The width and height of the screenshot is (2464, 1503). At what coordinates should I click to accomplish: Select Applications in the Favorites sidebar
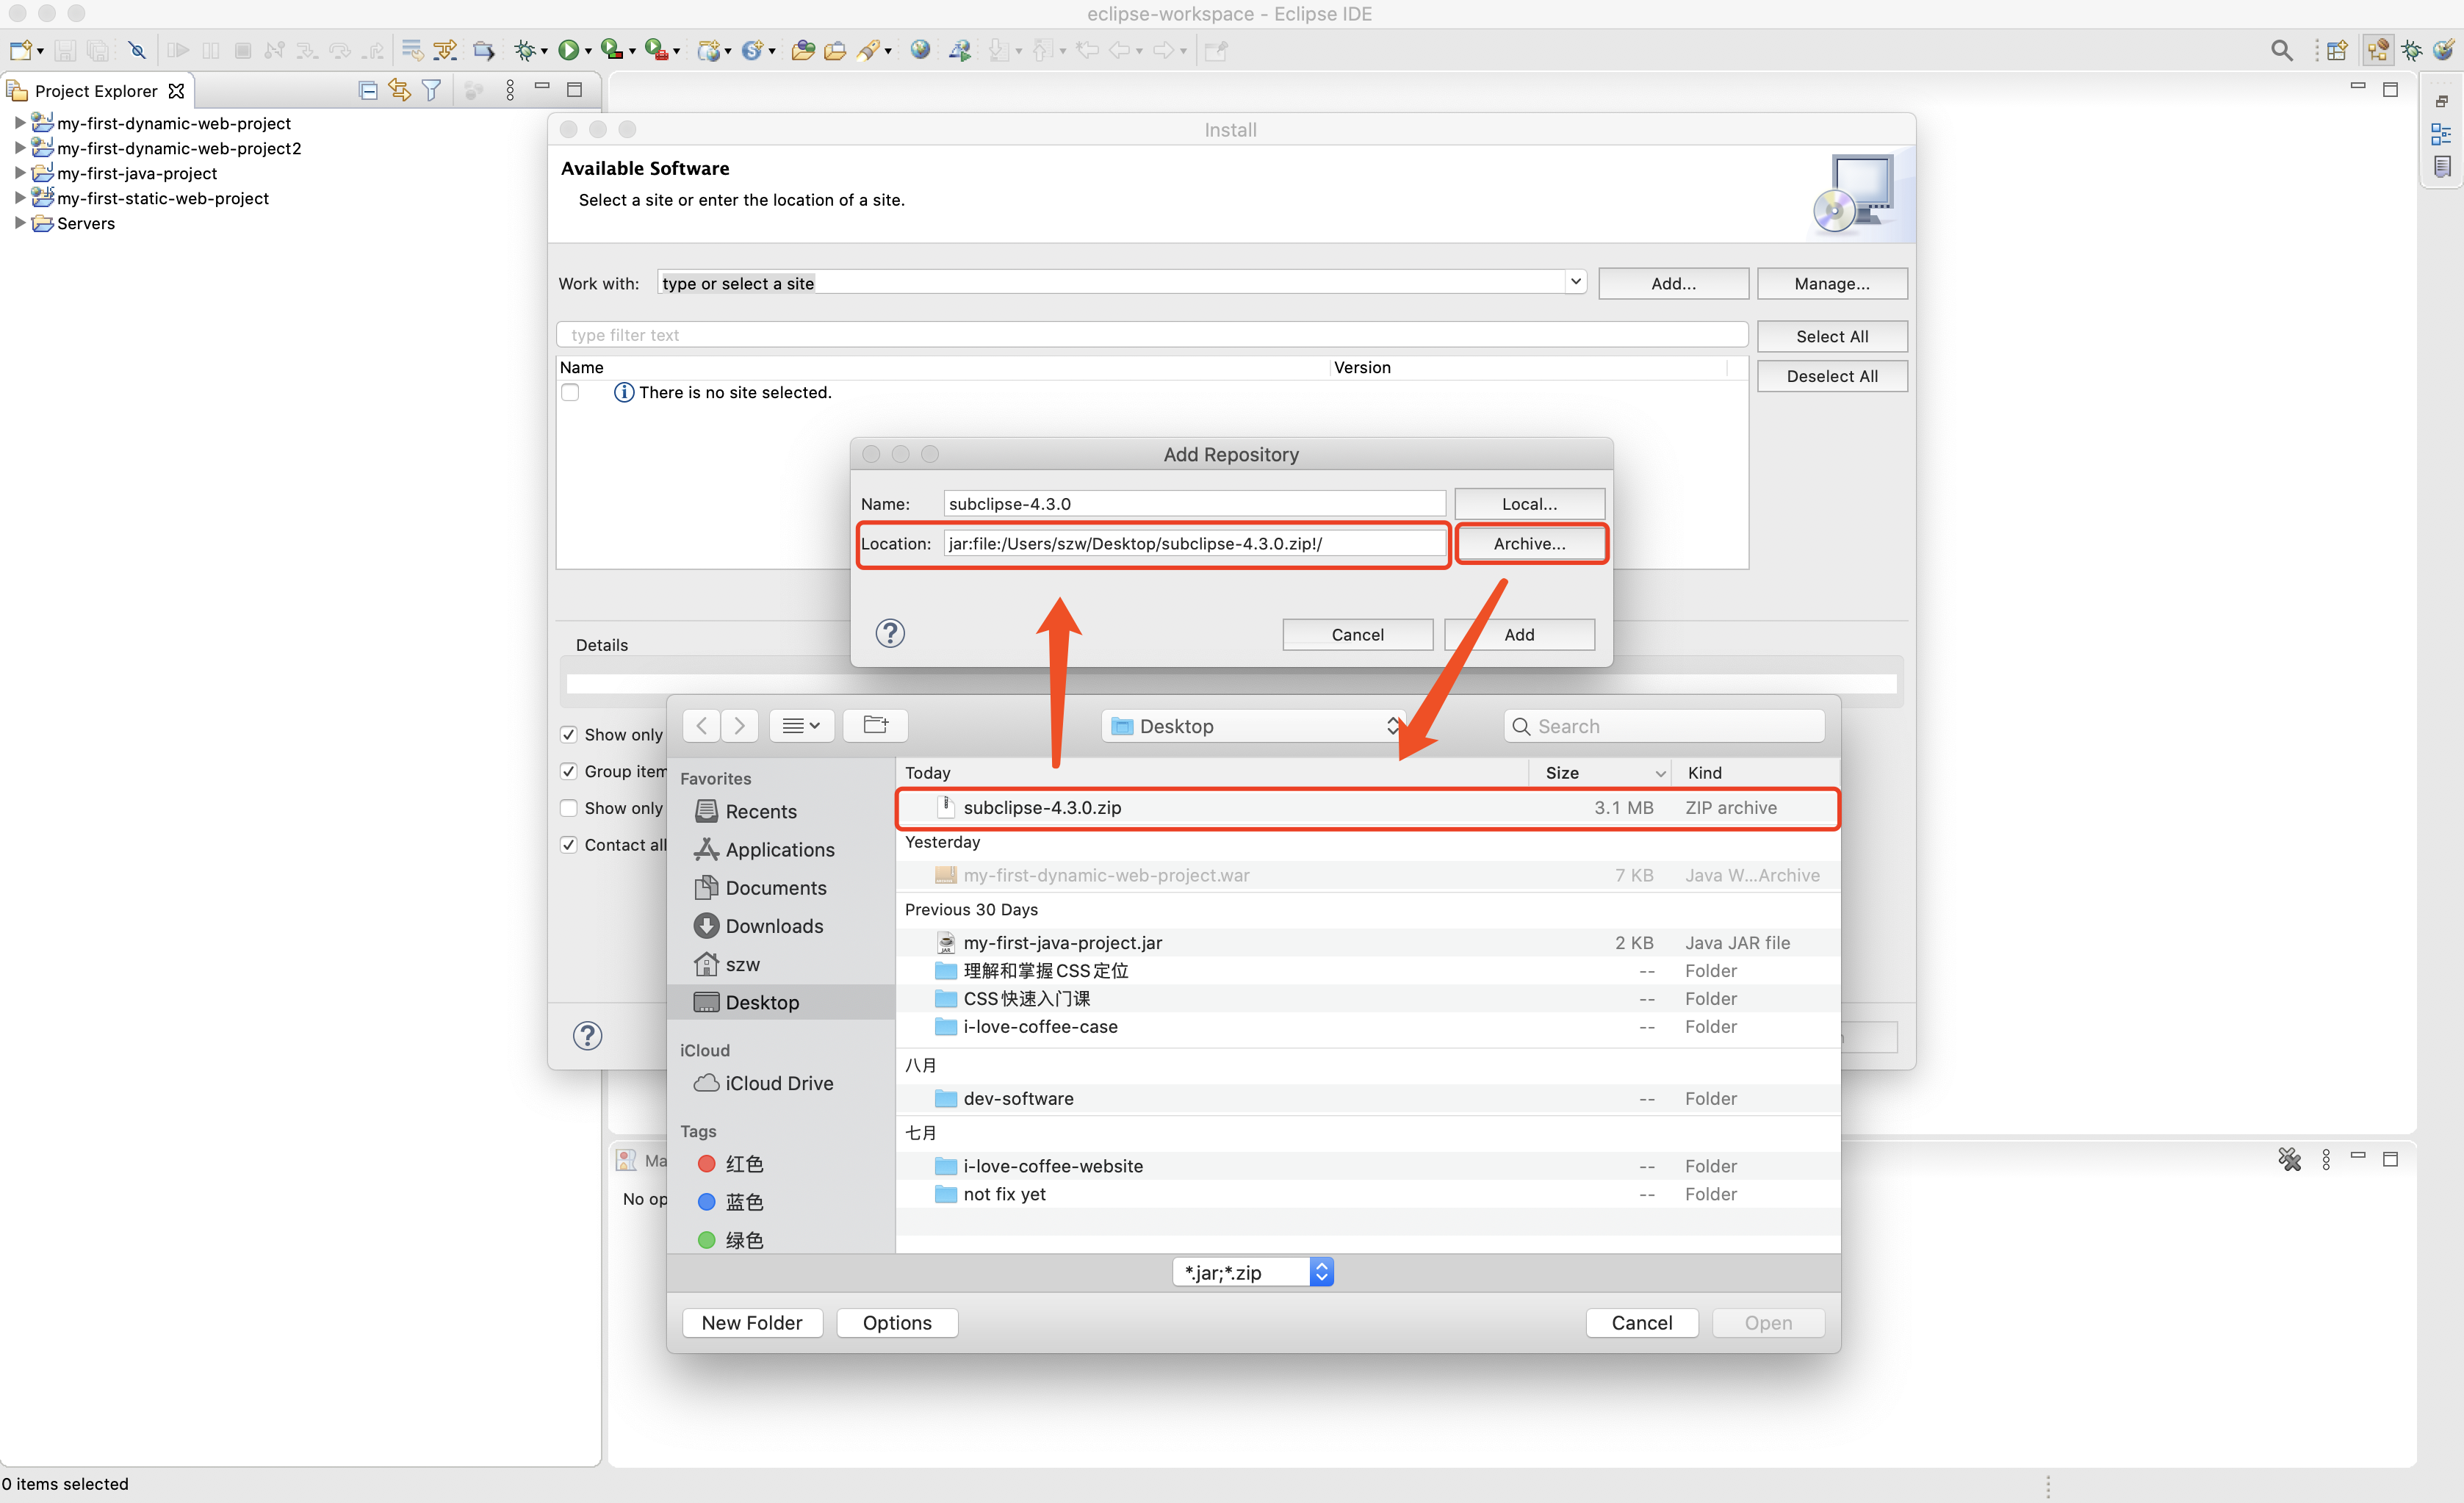click(780, 849)
